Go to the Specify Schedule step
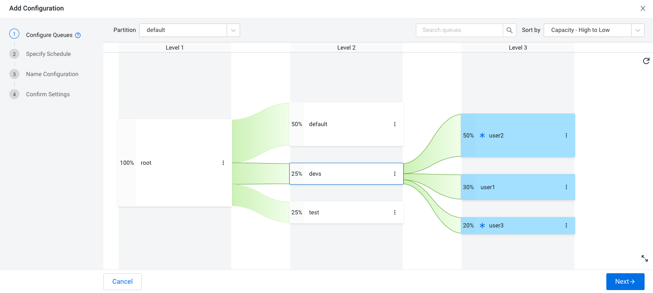The image size is (653, 293). point(48,54)
